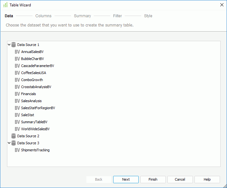Screen dimensions: 227x188
Task: Click the BV icon beside ShipmentsTracking
Action: (x=17, y=150)
